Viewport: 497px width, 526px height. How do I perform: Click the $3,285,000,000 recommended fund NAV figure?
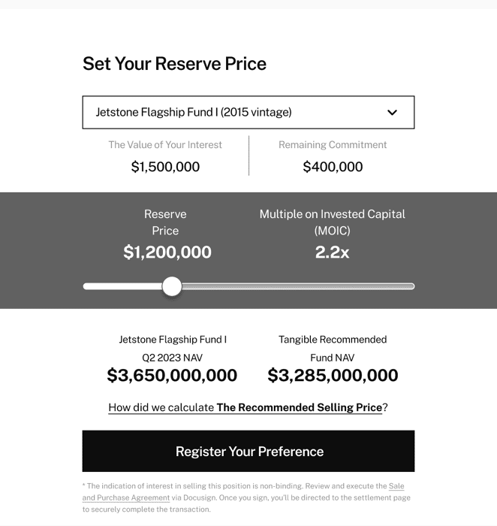tap(333, 375)
